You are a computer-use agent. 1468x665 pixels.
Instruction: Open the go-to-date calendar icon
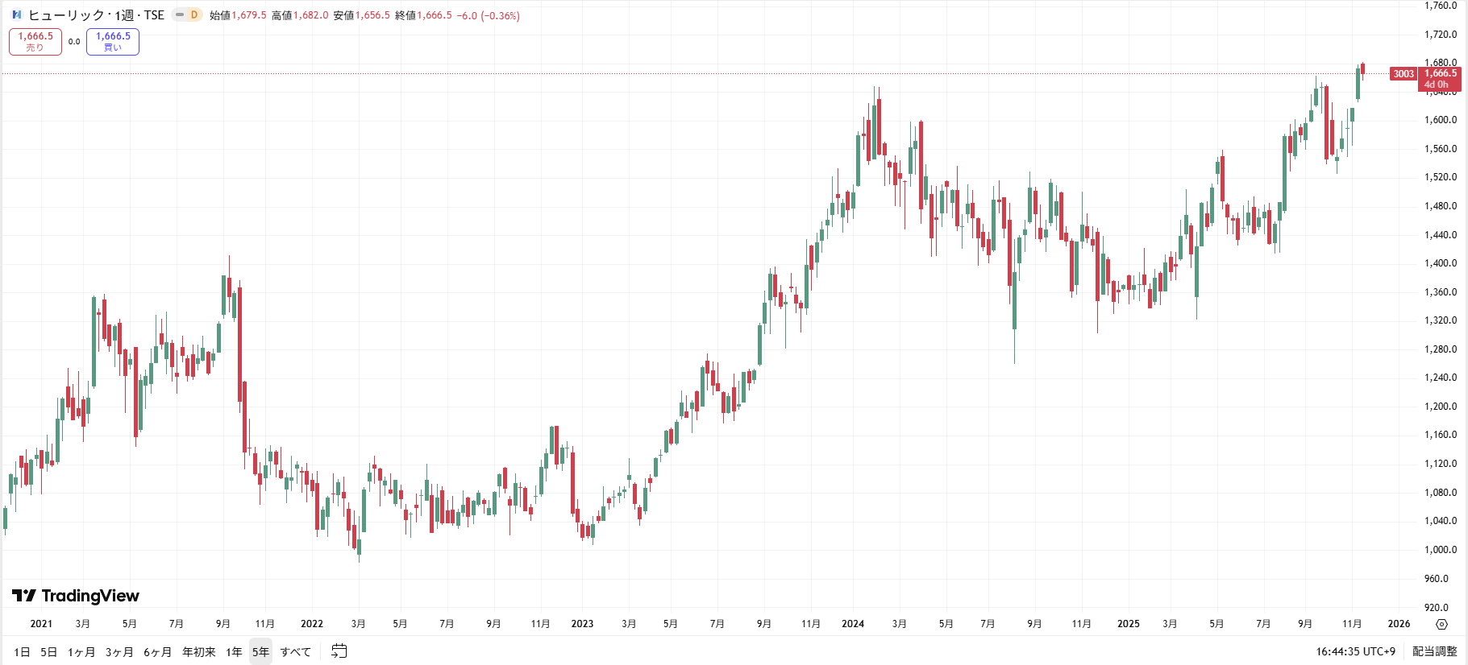(339, 651)
